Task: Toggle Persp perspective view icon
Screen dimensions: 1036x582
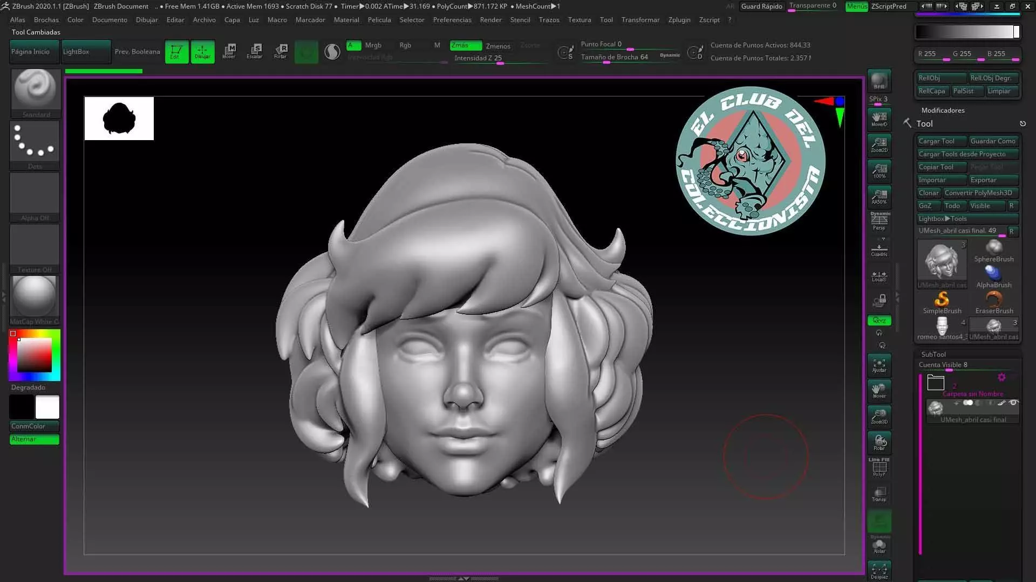Action: pyautogui.click(x=879, y=221)
